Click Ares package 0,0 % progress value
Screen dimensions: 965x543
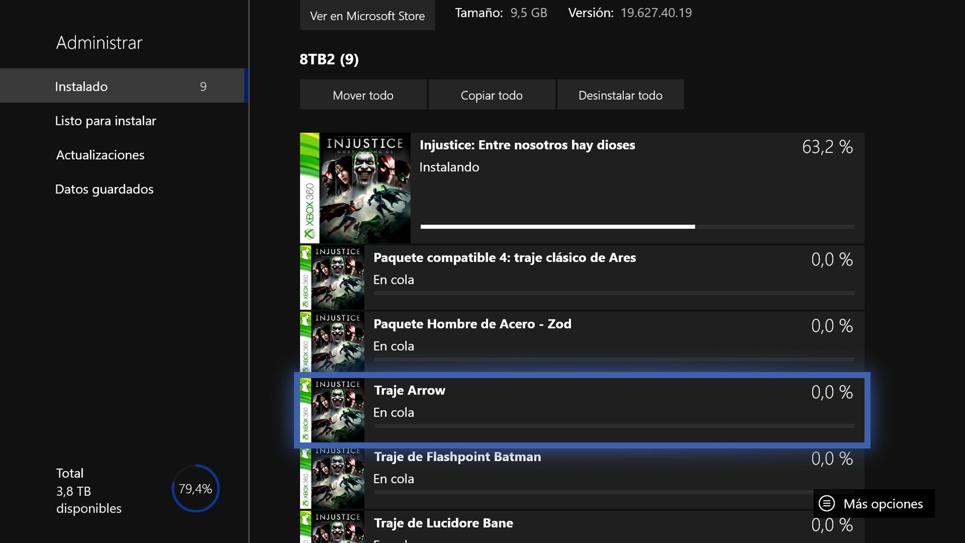(832, 260)
